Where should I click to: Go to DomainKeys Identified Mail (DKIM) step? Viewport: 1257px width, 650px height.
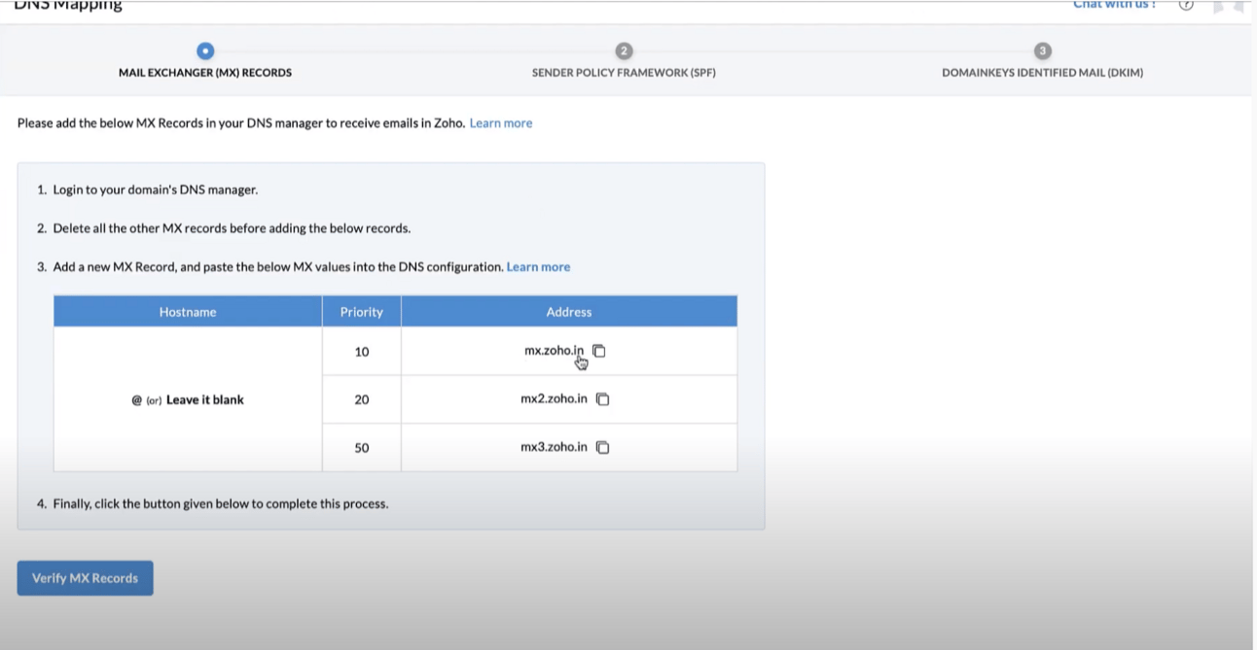click(1042, 73)
